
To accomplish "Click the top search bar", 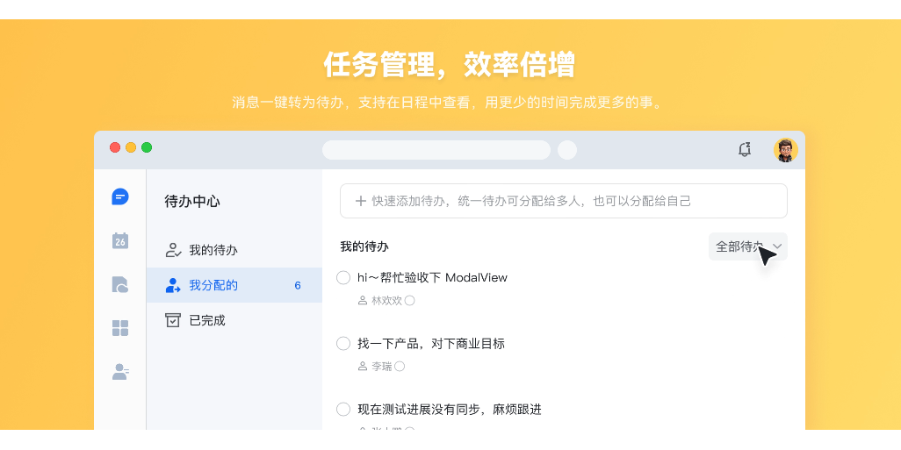I will coord(436,150).
